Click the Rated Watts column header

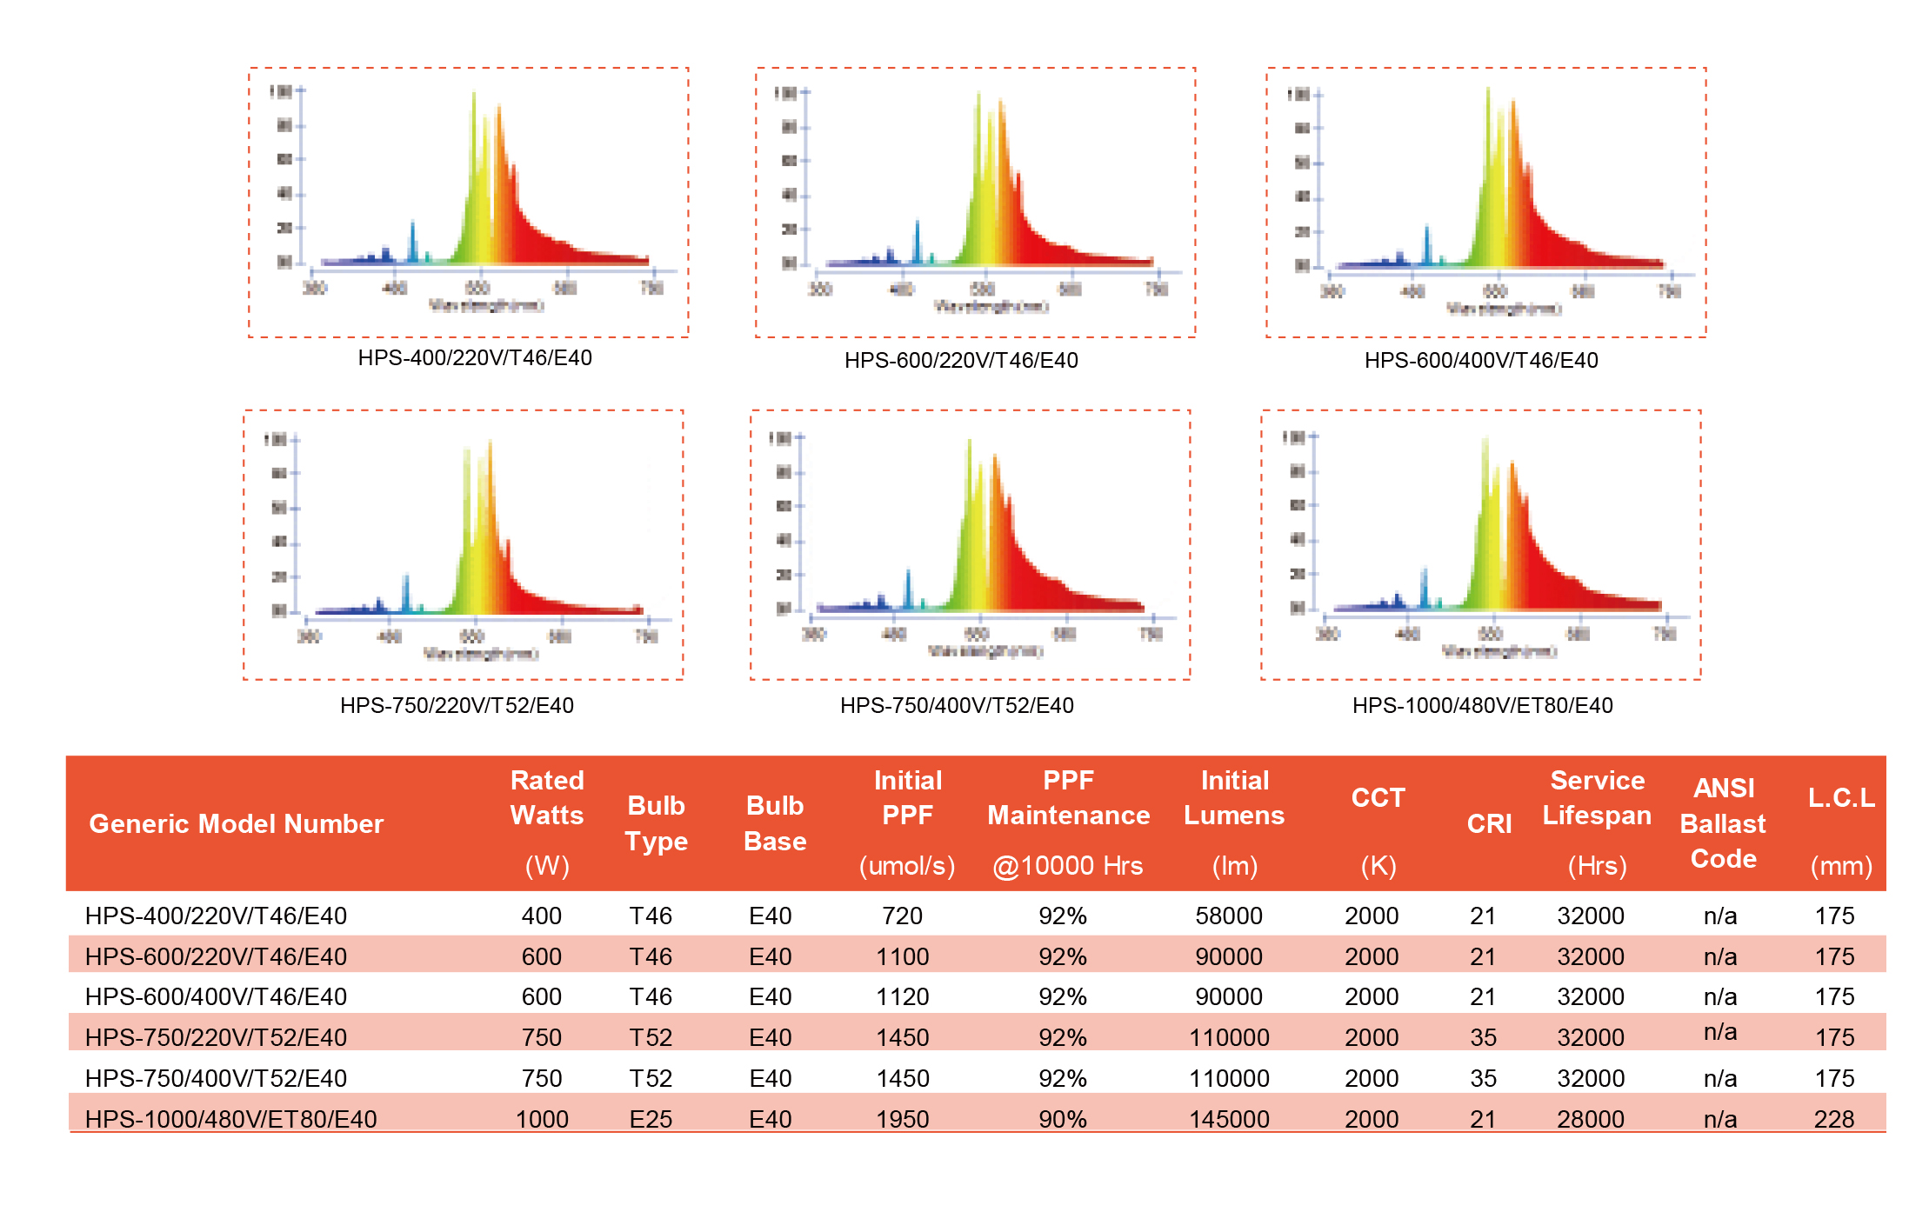[546, 822]
